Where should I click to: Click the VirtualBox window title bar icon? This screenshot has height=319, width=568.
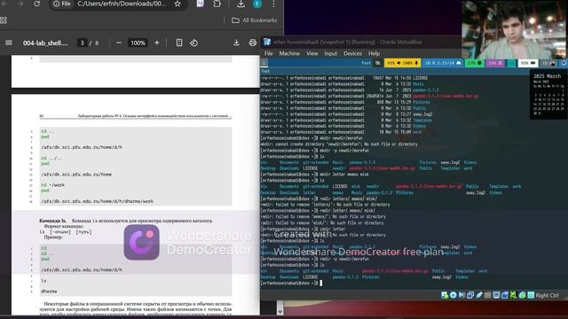coord(267,42)
